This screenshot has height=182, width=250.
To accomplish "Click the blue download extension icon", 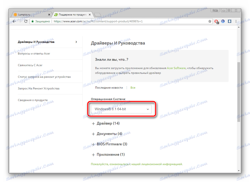I will (x=229, y=21).
